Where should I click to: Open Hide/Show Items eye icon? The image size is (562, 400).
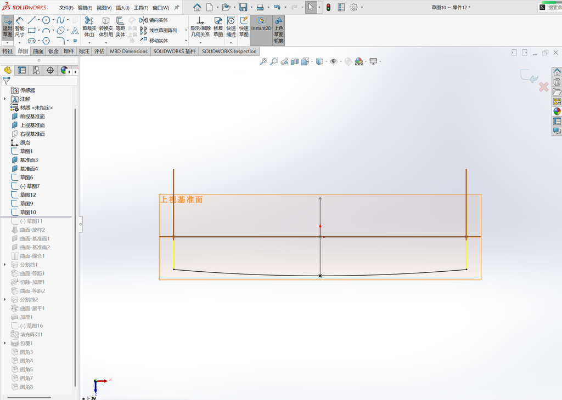click(333, 61)
